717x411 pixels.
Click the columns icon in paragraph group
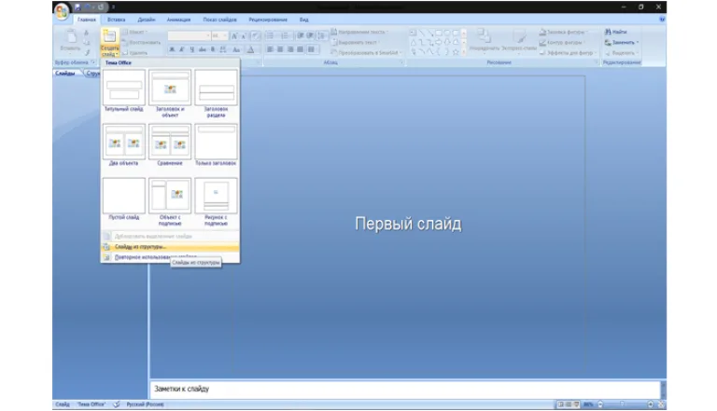312,49
